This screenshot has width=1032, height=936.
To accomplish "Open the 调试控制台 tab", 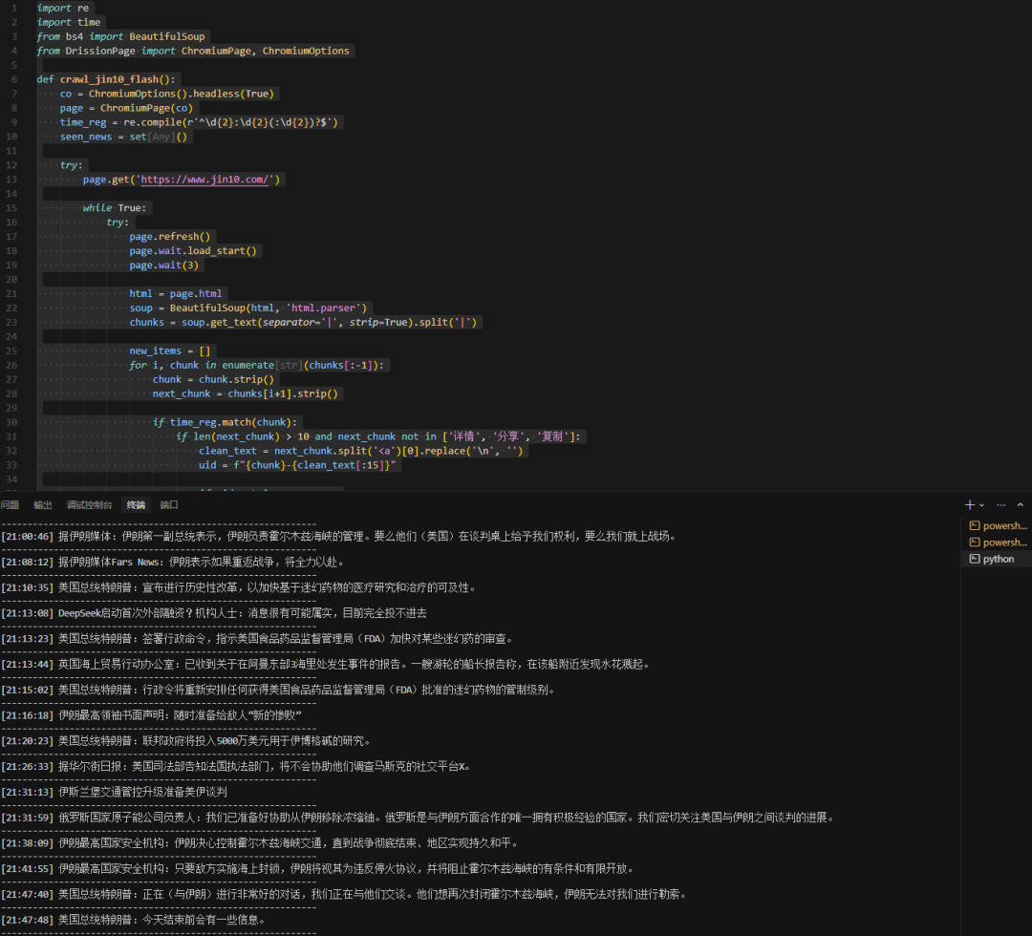I will coord(89,505).
